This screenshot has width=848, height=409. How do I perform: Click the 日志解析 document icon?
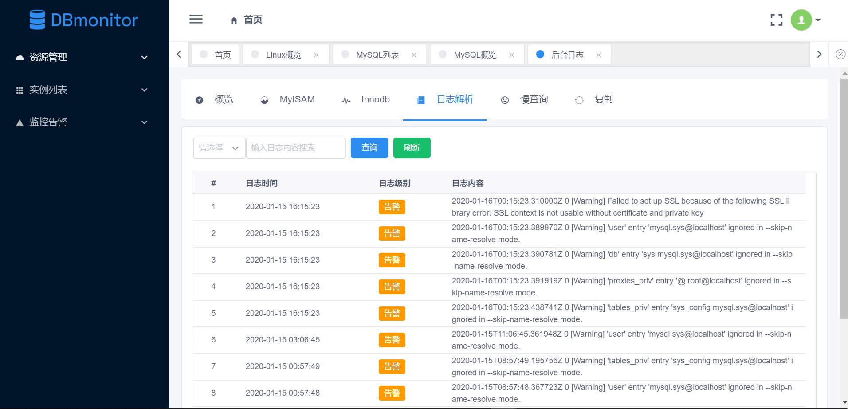pyautogui.click(x=421, y=100)
